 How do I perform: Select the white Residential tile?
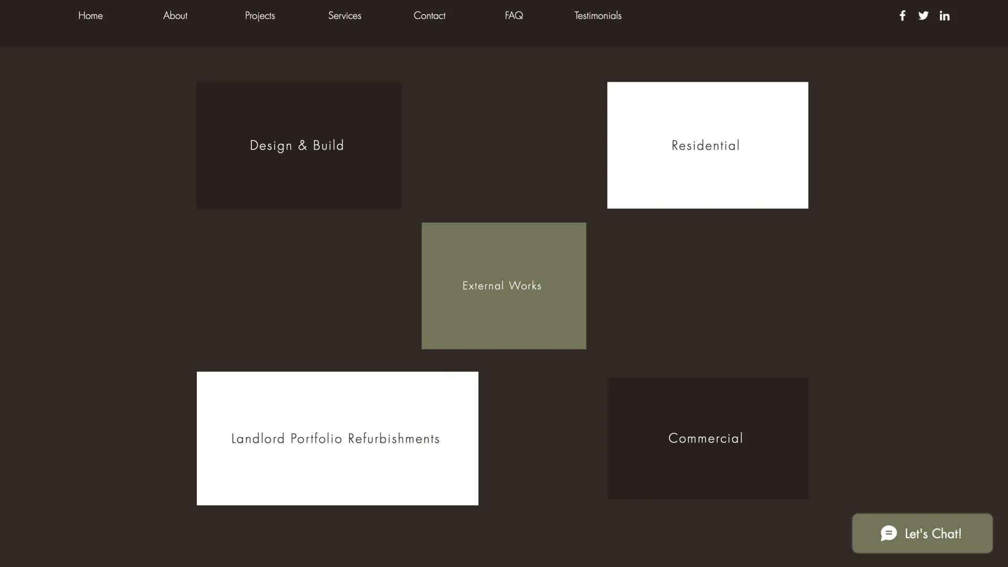707,178
